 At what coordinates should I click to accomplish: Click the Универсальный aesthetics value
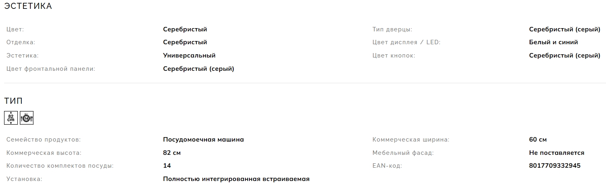coord(189,55)
